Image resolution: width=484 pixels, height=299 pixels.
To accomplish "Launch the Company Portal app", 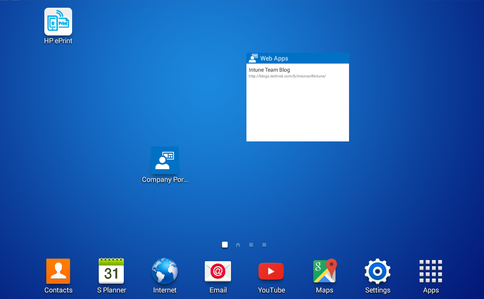I will [165, 160].
